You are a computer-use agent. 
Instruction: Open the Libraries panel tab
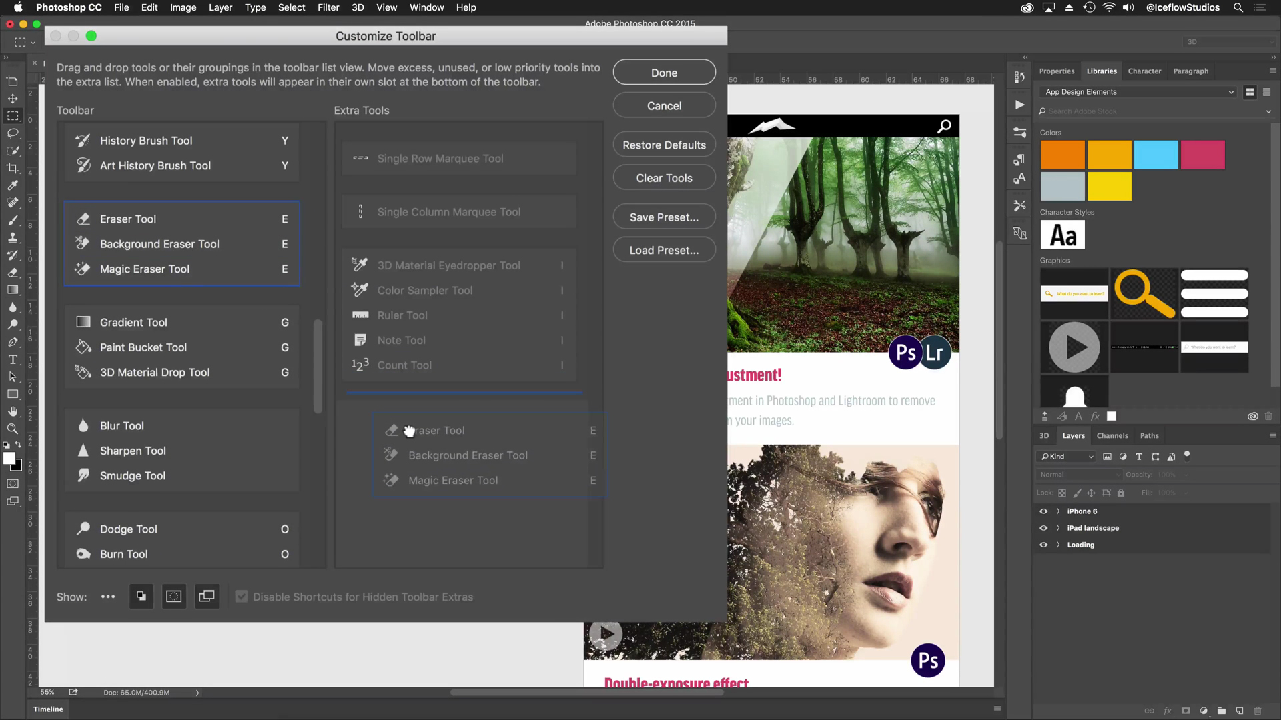1102,70
